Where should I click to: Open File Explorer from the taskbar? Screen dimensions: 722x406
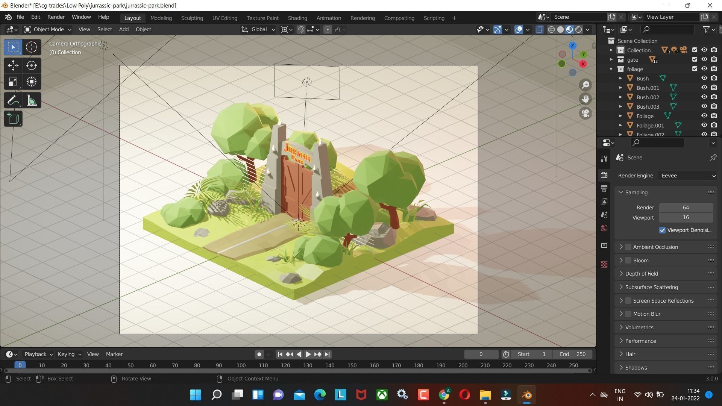pos(485,395)
